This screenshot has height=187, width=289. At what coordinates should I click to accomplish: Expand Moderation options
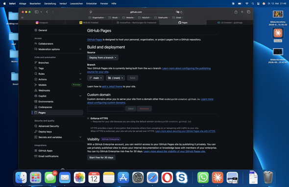tap(80, 49)
